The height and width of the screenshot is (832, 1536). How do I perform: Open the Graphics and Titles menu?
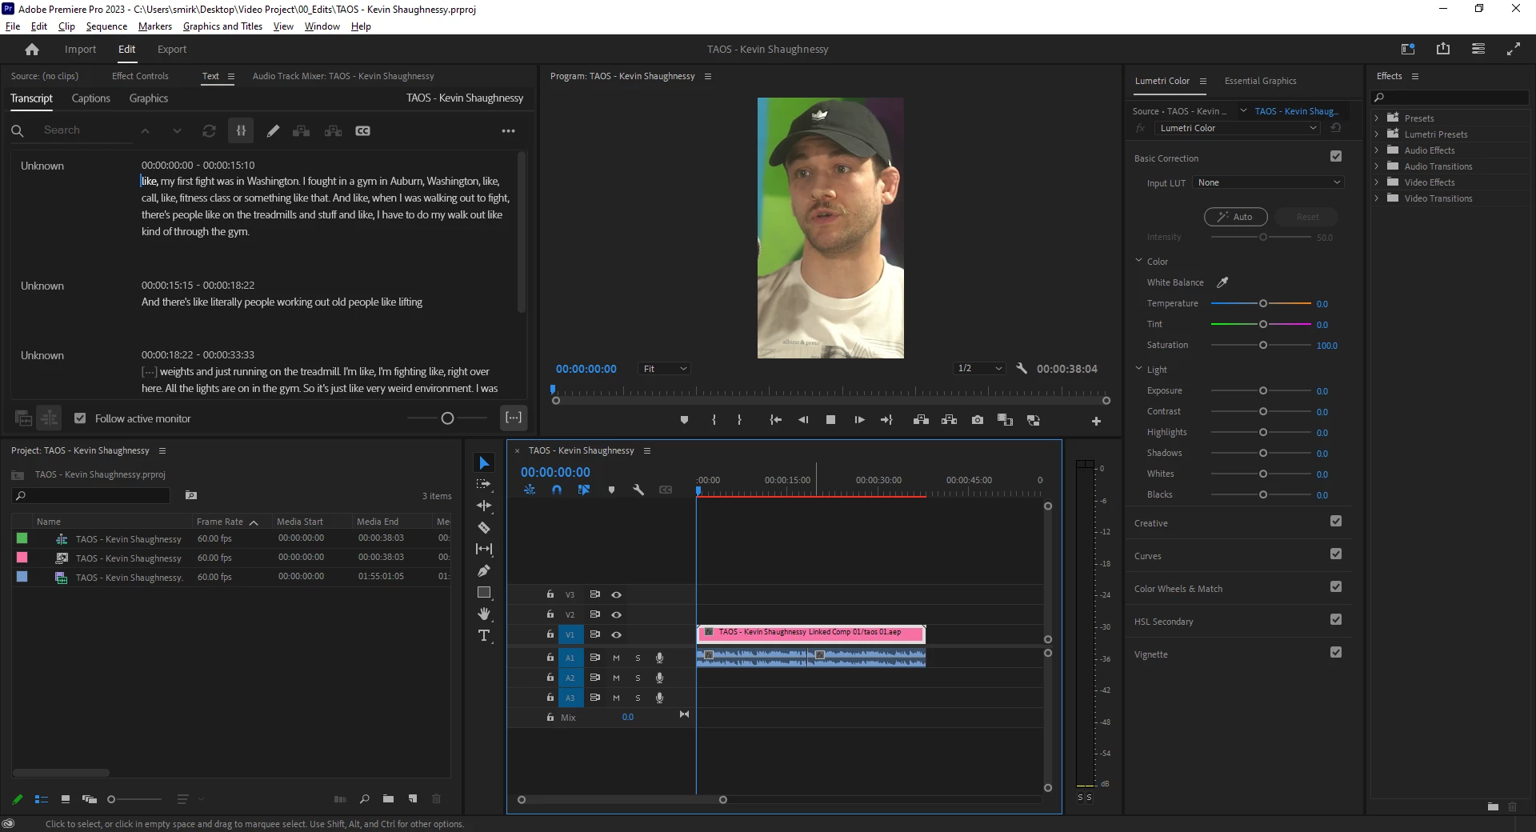tap(222, 26)
